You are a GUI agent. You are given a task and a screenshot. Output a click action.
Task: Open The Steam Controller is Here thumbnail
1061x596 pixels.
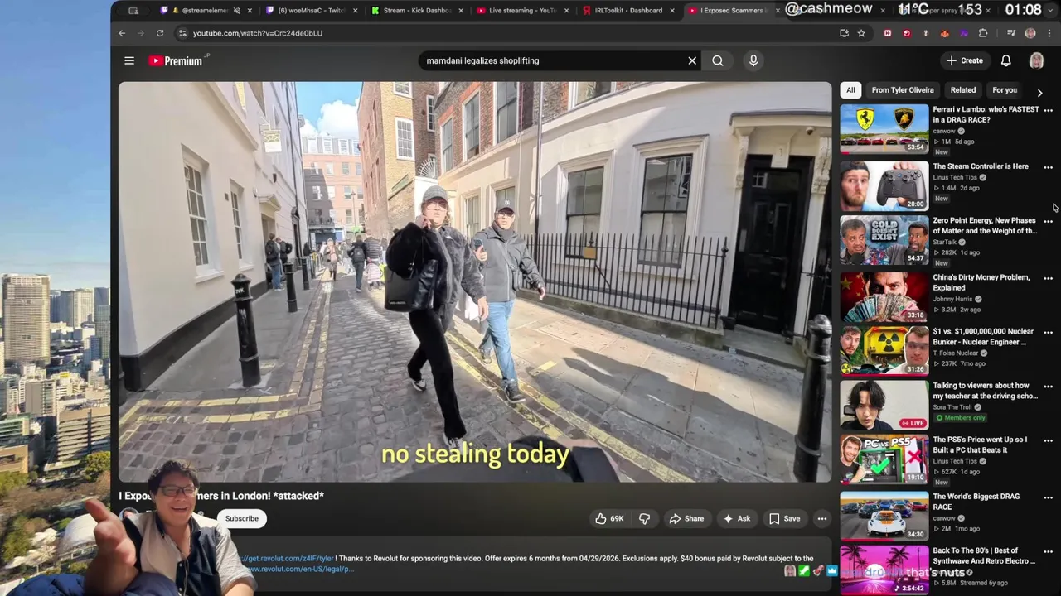[884, 185]
